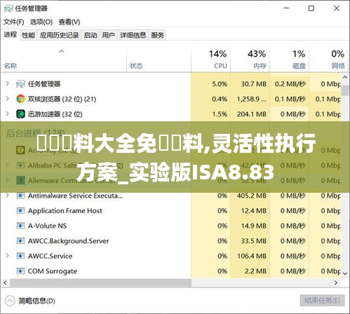The image size is (350, 314).
Task: Expand the 任务管理器 process row
Action: [x=8, y=83]
